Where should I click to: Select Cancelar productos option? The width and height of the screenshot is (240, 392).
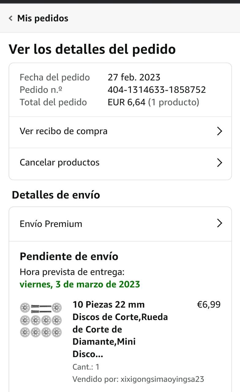[59, 162]
